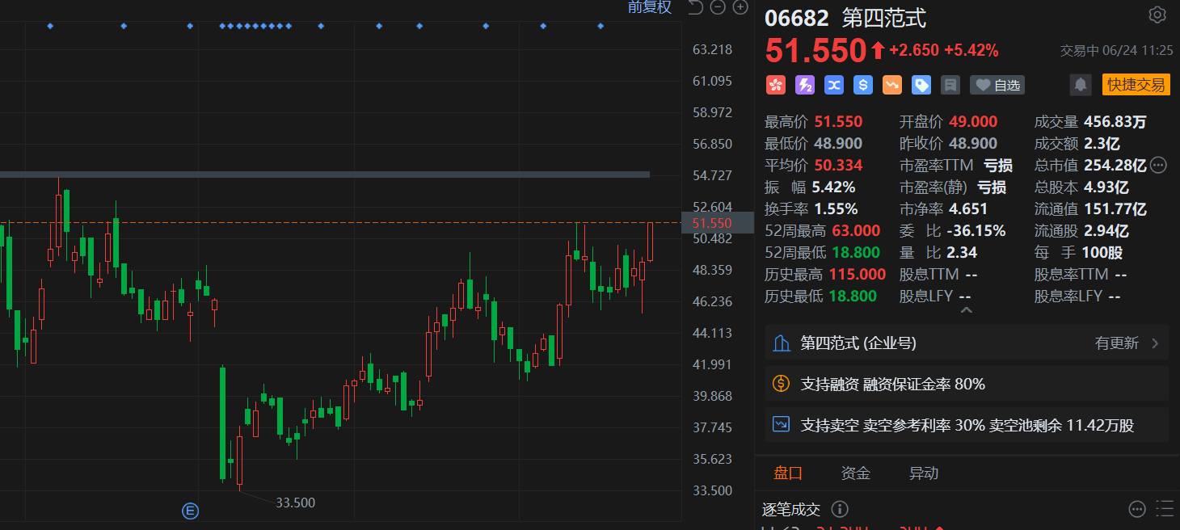Open the 前复权 adjustment dropdown
The image size is (1180, 530).
coord(649,8)
